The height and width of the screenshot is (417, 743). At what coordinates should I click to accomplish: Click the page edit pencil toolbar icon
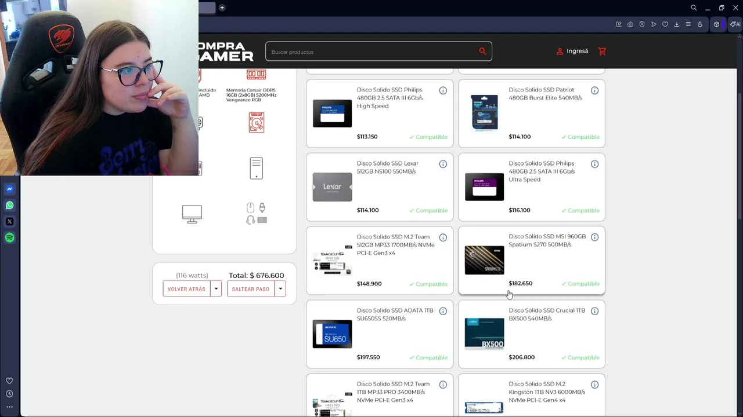pos(619,24)
